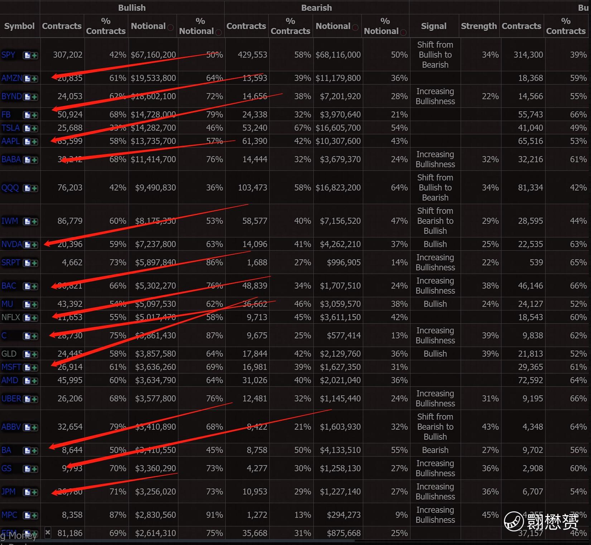
Task: Open the MSFT row document icon
Action: click(27, 367)
